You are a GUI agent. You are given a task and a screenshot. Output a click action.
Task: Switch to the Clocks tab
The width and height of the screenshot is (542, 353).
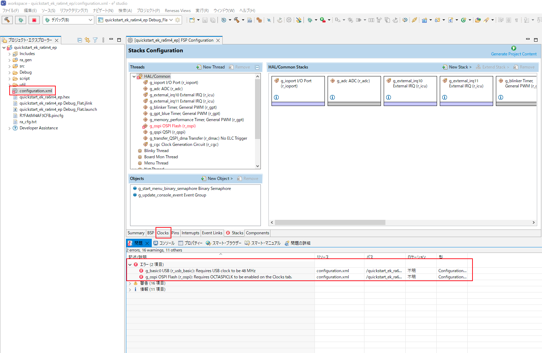(163, 233)
